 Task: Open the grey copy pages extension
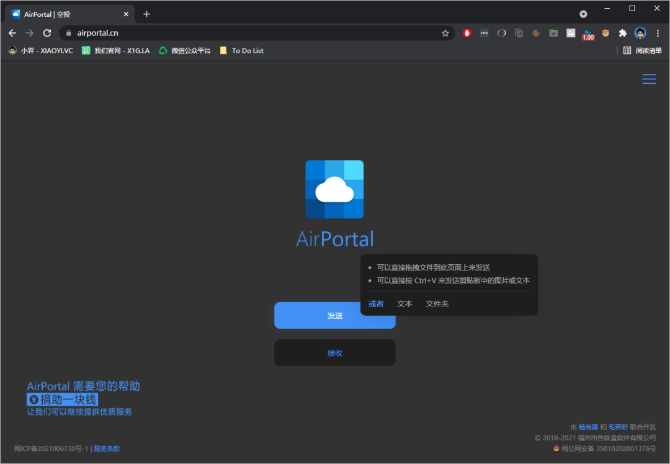(x=519, y=33)
